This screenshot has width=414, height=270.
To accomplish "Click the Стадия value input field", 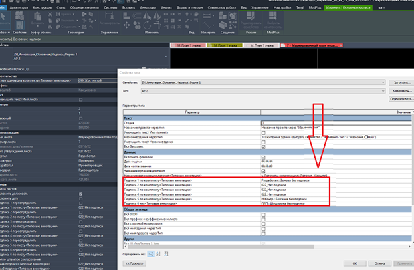I will click(x=336, y=123).
